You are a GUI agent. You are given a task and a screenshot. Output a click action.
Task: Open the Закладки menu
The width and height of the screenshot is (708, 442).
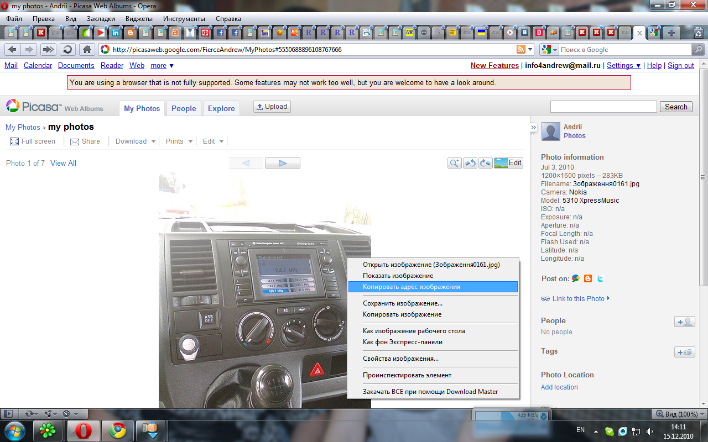101,18
